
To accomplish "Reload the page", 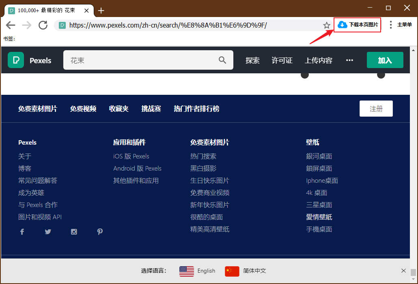I will [x=43, y=25].
